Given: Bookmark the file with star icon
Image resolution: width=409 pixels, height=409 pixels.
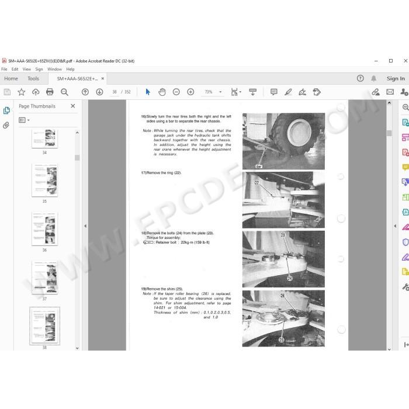Looking at the screenshot, I should (22, 92).
